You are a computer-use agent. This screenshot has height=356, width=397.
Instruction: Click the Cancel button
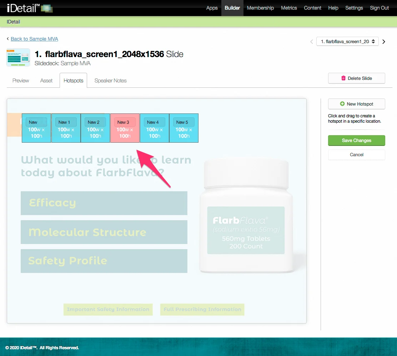tap(357, 154)
